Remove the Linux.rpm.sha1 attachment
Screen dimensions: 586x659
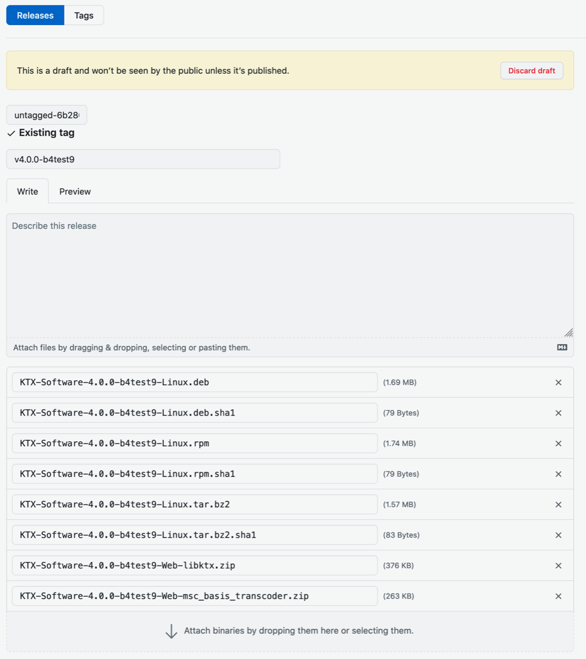pyautogui.click(x=558, y=474)
